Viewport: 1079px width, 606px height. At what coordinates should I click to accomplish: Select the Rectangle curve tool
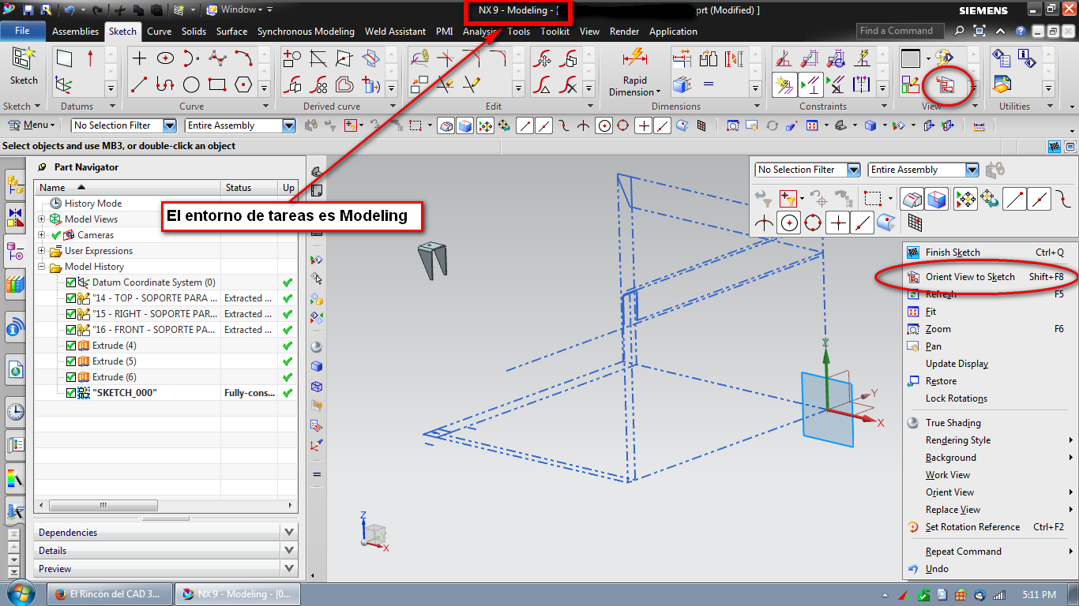coord(217,84)
